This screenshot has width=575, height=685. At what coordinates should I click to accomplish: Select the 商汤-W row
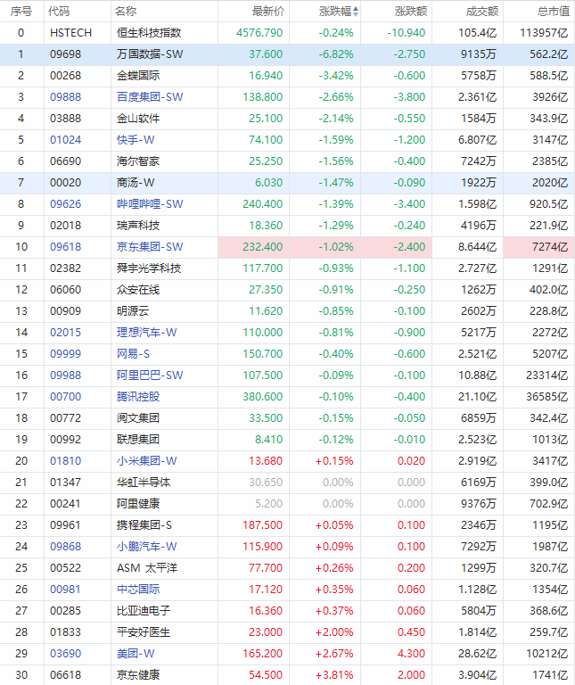tap(287, 183)
